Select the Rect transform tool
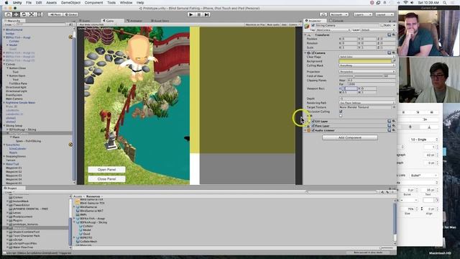The image size is (460, 259). tap(39, 14)
